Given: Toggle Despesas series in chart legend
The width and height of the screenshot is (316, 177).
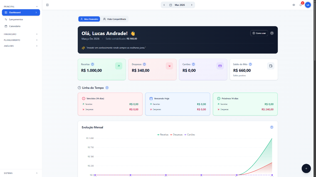Looking at the screenshot, I should 176,135.
